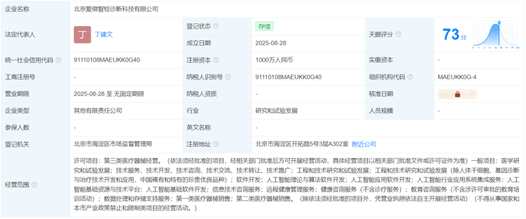Viewport: 526px width, 219px height.
Task: Click the 行业 label
Action: (x=192, y=110)
